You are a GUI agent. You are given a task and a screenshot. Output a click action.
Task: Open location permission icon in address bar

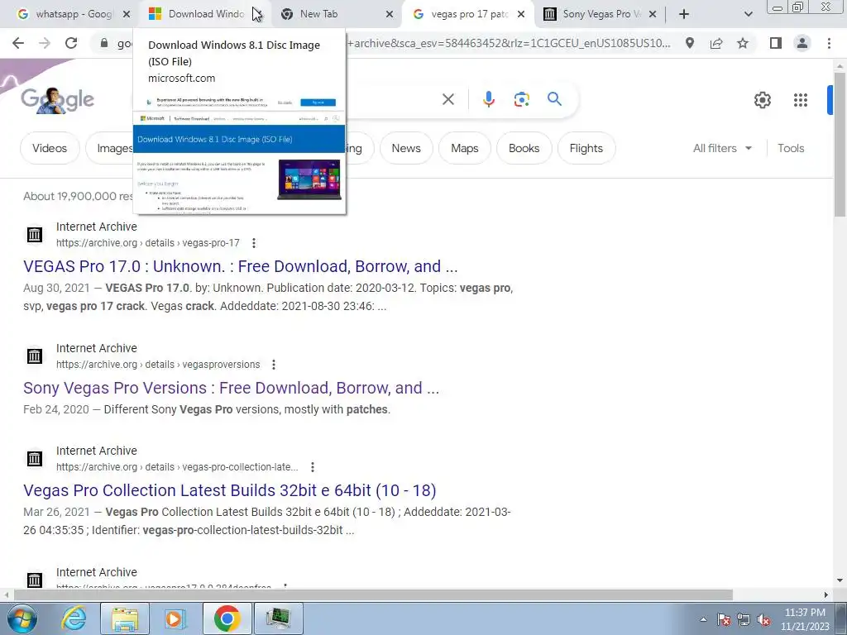[x=690, y=43]
